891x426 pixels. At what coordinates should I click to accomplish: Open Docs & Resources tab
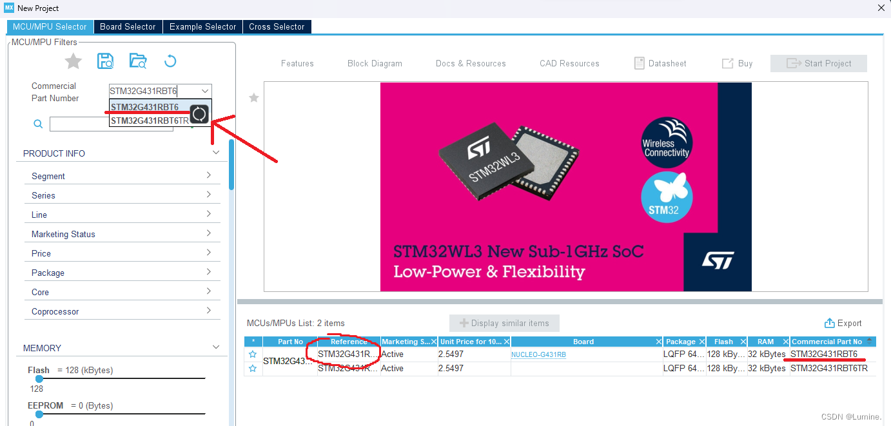pyautogui.click(x=471, y=63)
